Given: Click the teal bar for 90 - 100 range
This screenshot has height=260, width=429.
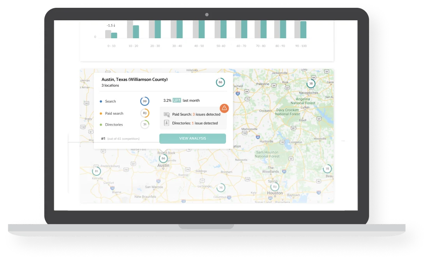Looking at the screenshot, I should tap(303, 30).
